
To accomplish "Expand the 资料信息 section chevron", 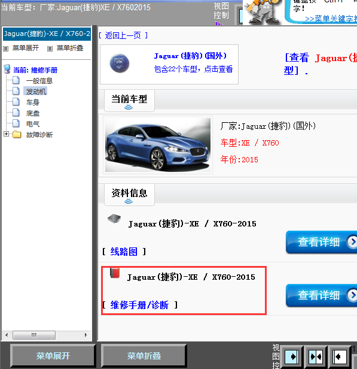I will point(129,201).
